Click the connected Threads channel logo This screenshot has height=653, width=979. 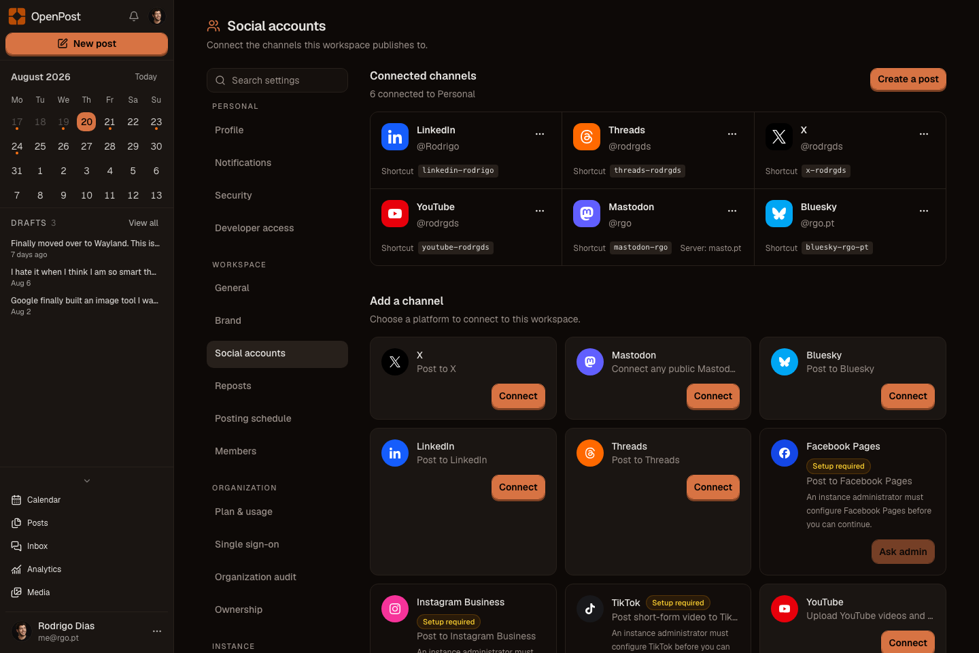[587, 137]
